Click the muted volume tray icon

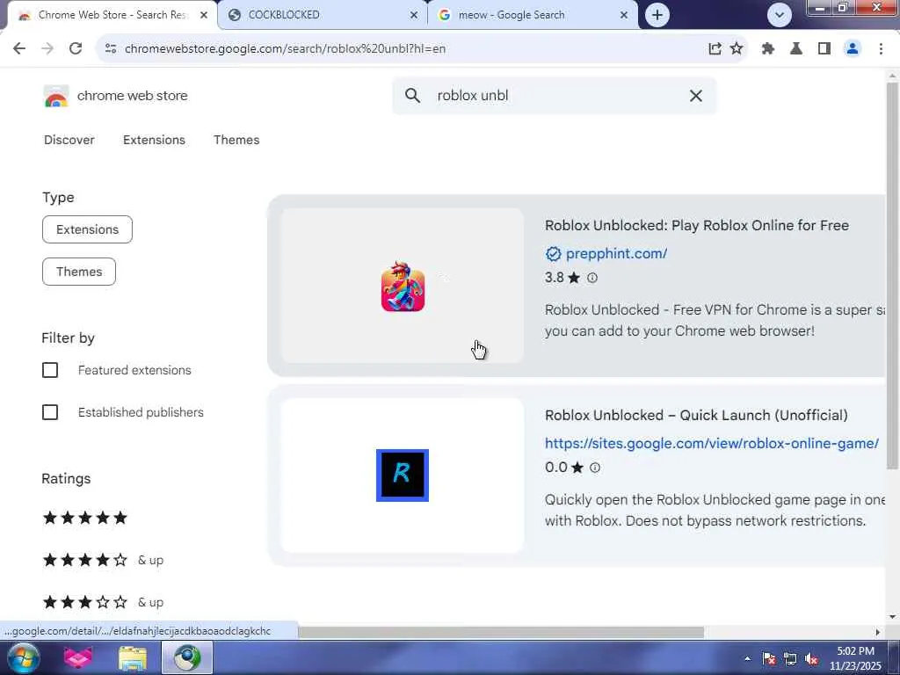point(811,658)
